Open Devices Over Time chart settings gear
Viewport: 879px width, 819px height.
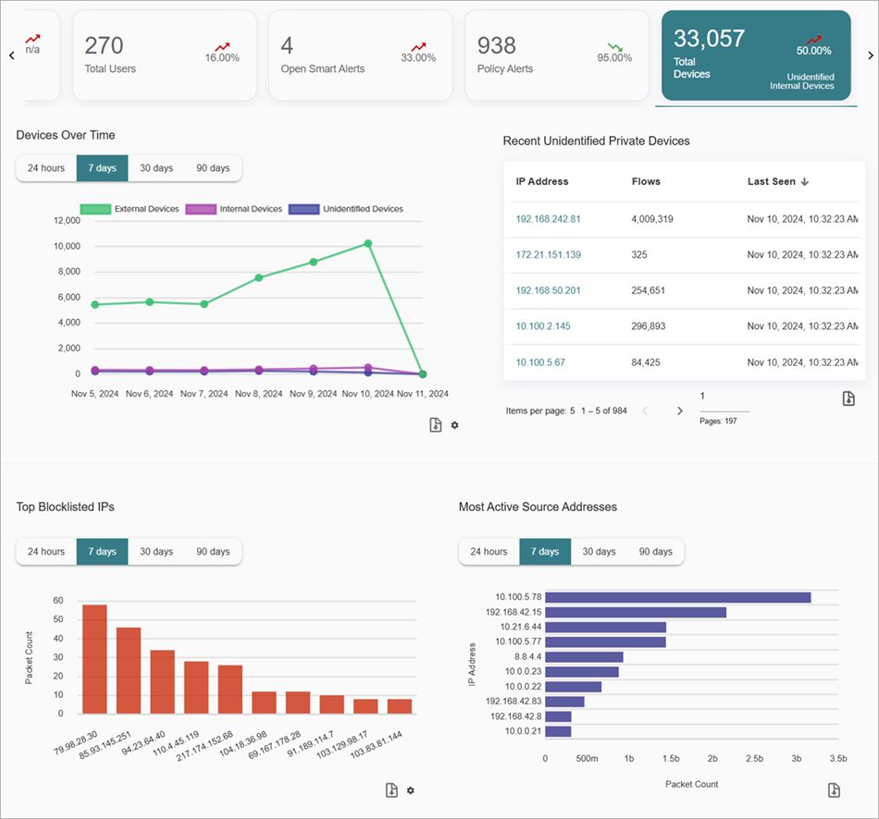[454, 425]
